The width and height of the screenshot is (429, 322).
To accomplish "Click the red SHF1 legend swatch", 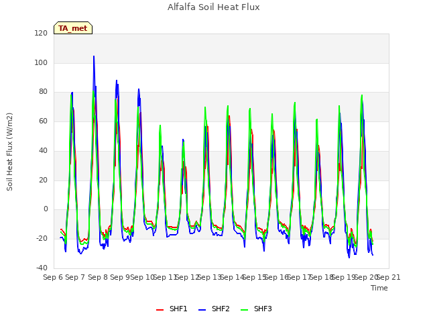I will (160, 310).
